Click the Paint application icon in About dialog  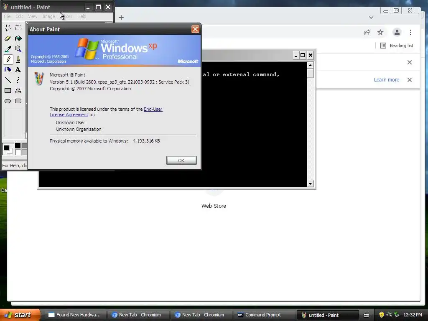click(39, 78)
